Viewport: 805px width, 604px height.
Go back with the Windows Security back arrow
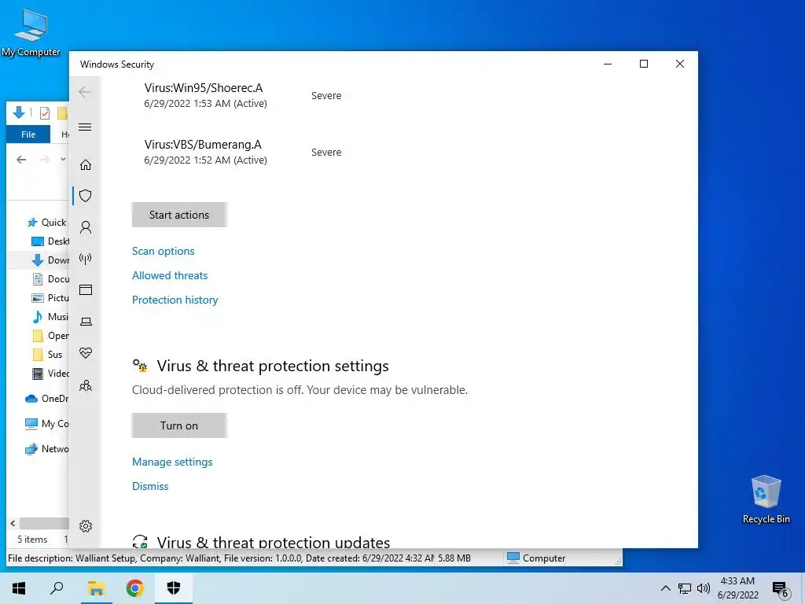[x=85, y=92]
